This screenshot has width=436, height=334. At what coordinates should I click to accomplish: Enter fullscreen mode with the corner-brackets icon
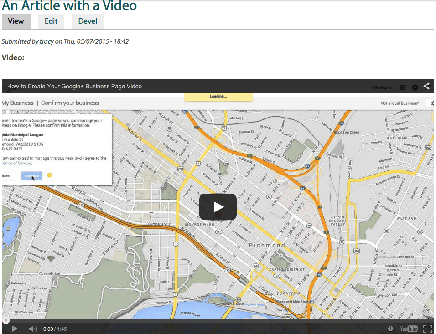(x=427, y=329)
